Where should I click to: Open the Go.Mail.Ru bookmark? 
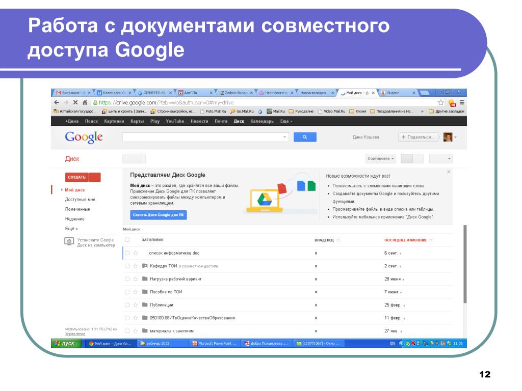(x=242, y=111)
